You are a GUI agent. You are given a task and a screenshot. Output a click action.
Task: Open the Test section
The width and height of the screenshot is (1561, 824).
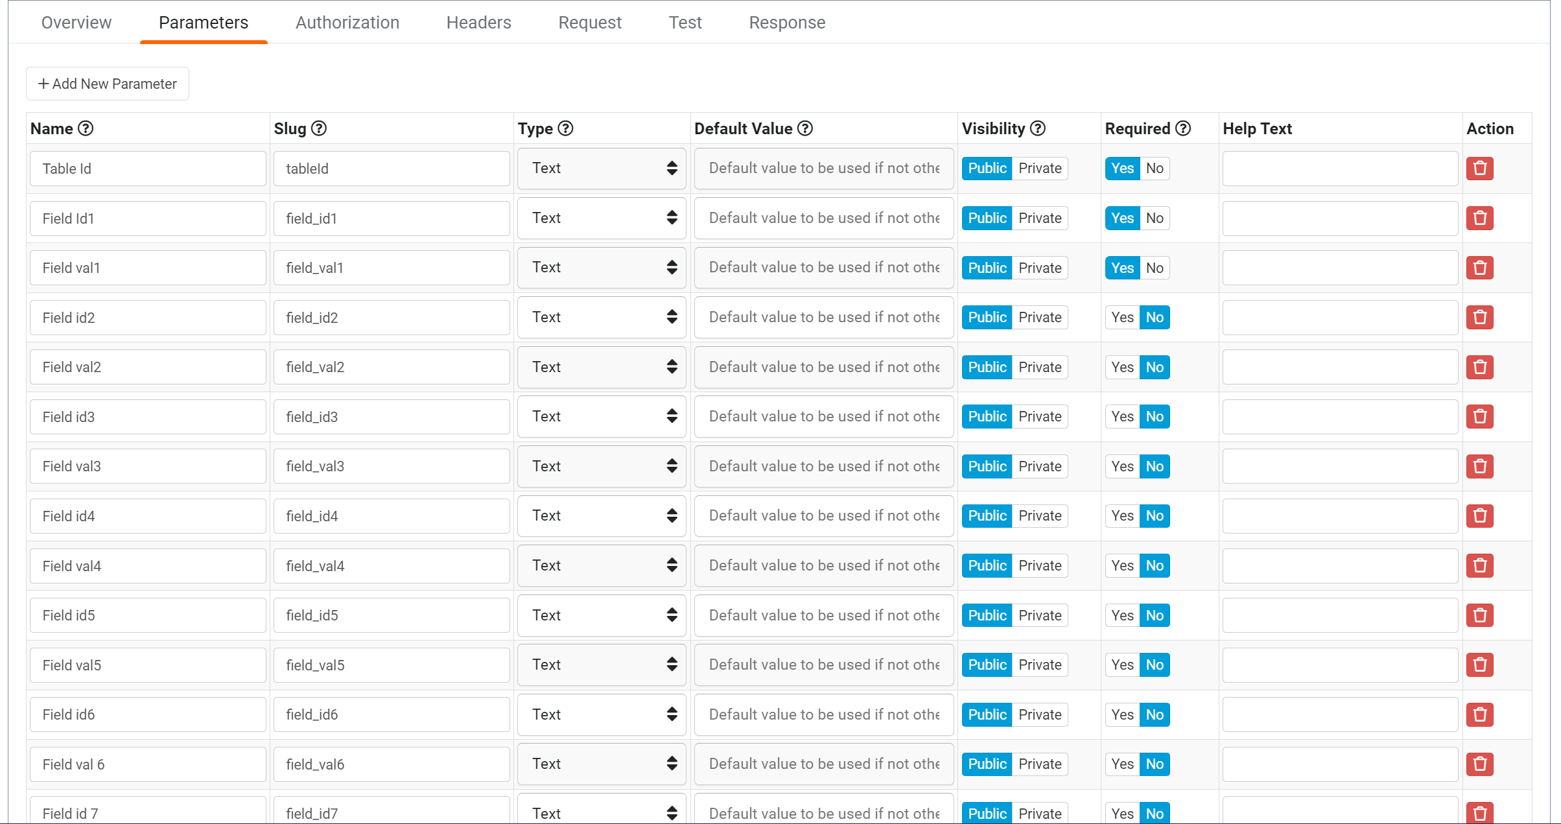[x=685, y=22]
